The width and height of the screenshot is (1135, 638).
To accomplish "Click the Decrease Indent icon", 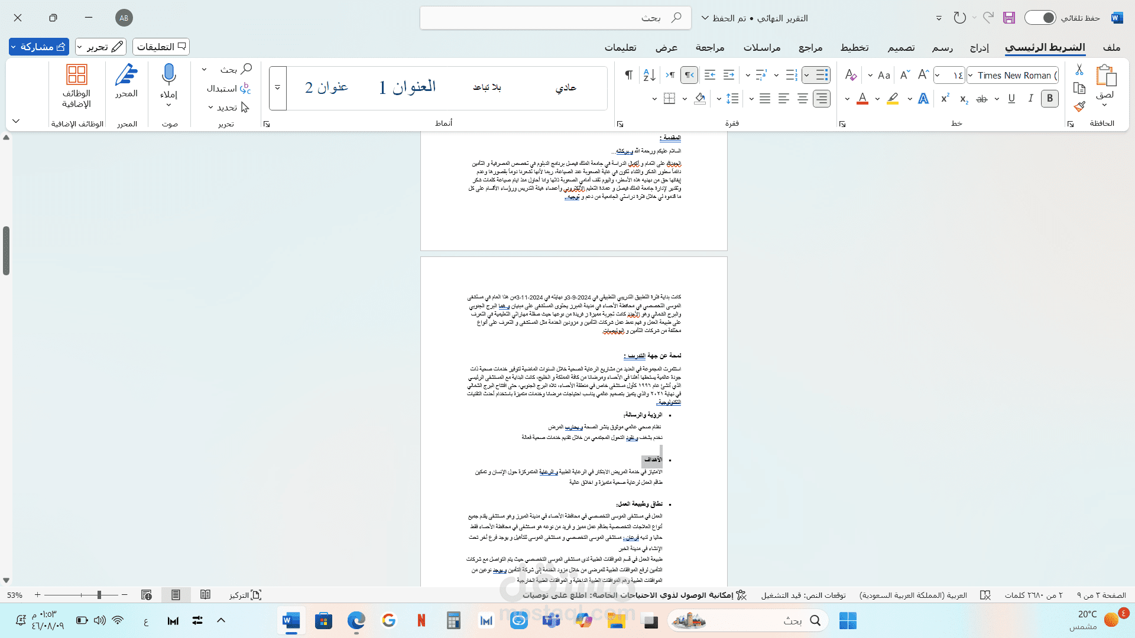I will (710, 75).
